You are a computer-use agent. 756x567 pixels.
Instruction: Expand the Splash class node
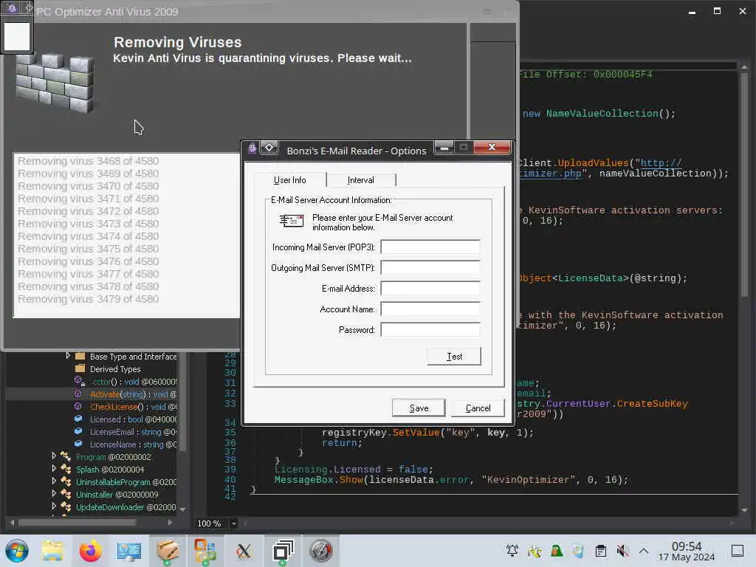pos(54,468)
